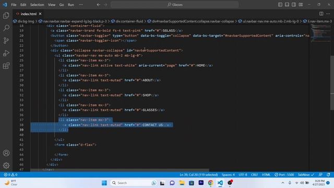The width and height of the screenshot is (334, 188).
Task: Expand overflow menu ellipsis in menu bar
Action: click(81, 5)
